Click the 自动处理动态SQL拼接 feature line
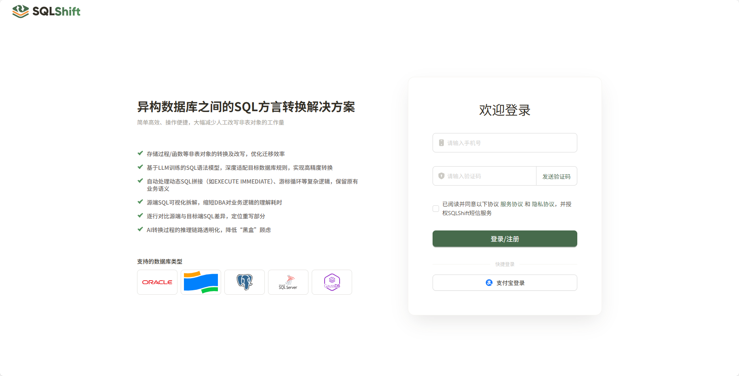 tap(252, 185)
